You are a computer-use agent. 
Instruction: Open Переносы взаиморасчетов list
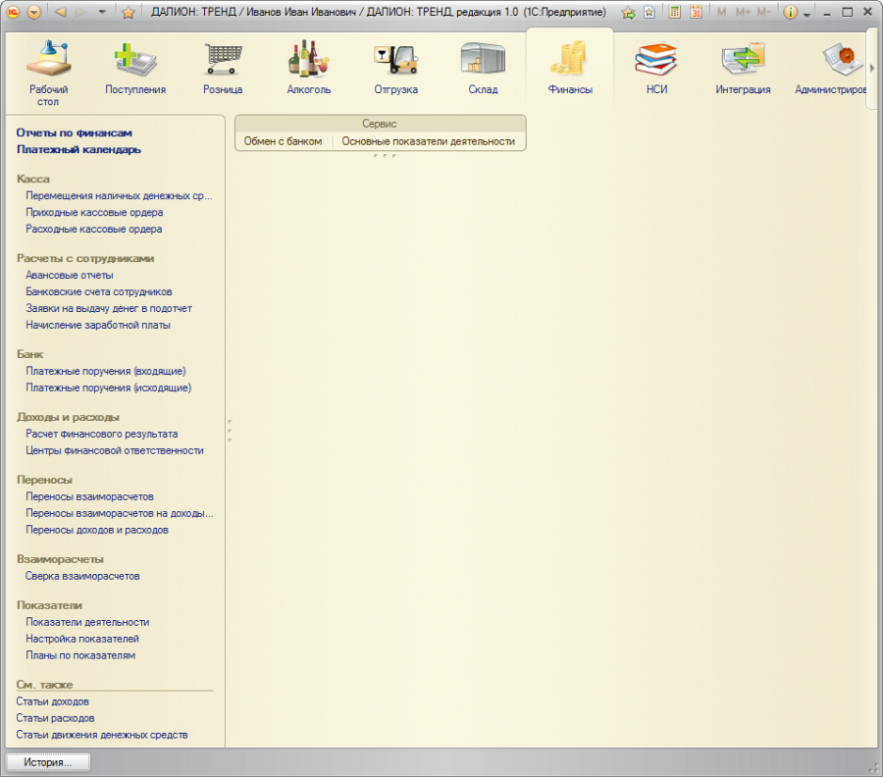click(90, 496)
